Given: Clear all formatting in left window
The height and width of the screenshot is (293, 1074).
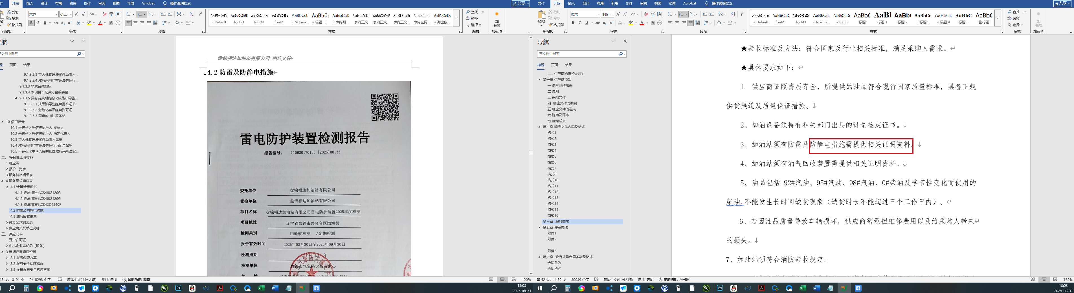Looking at the screenshot, I should tap(104, 14).
